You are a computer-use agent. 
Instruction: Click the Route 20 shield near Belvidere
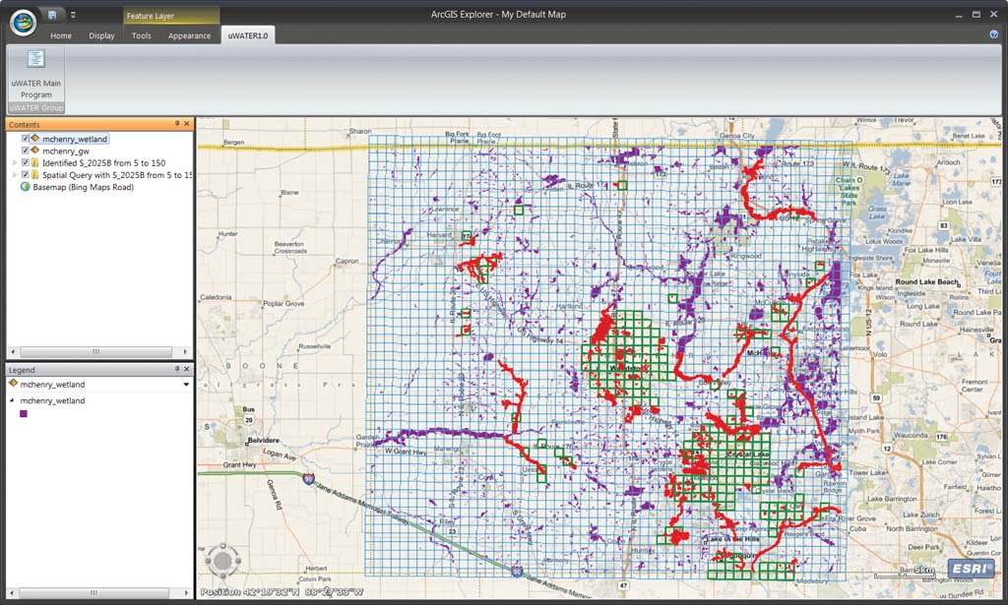pos(249,420)
